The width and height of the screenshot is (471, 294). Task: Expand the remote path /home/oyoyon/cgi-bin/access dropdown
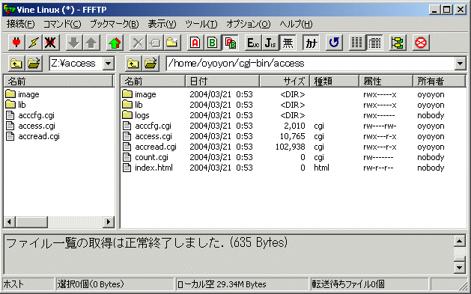point(460,64)
